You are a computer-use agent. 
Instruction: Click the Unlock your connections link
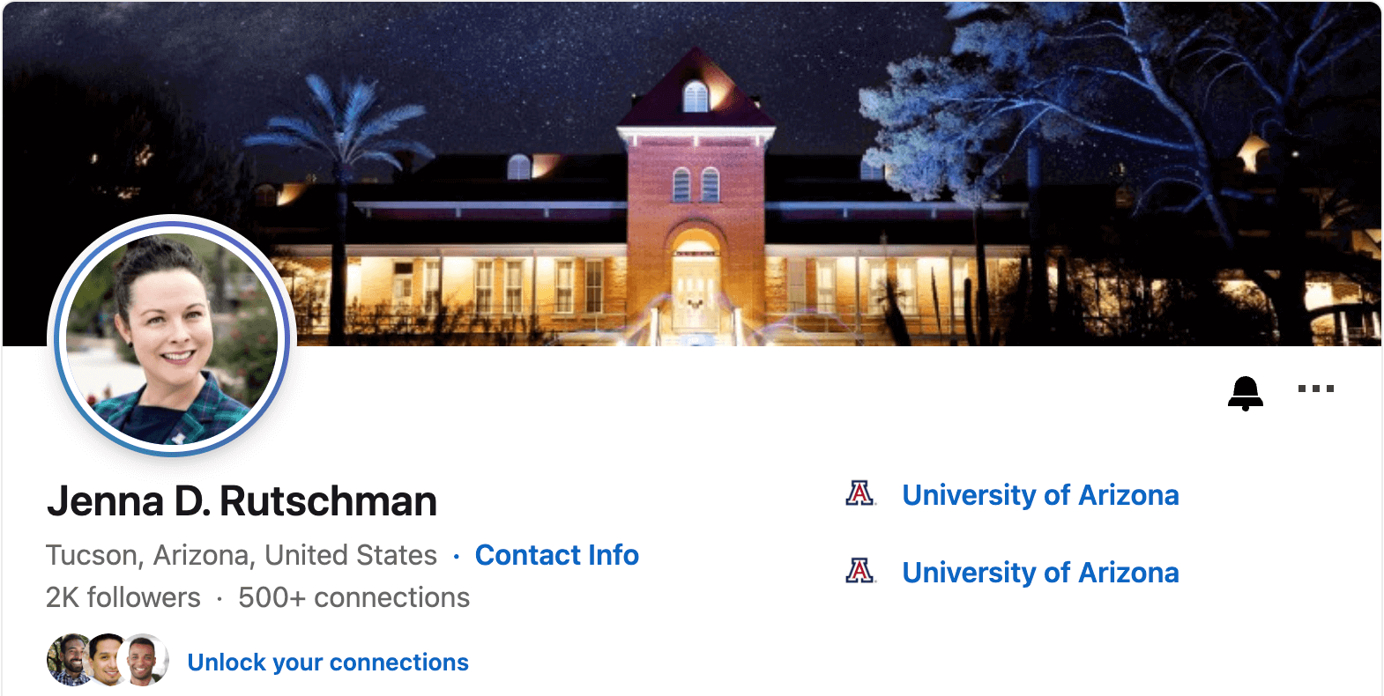tap(328, 663)
